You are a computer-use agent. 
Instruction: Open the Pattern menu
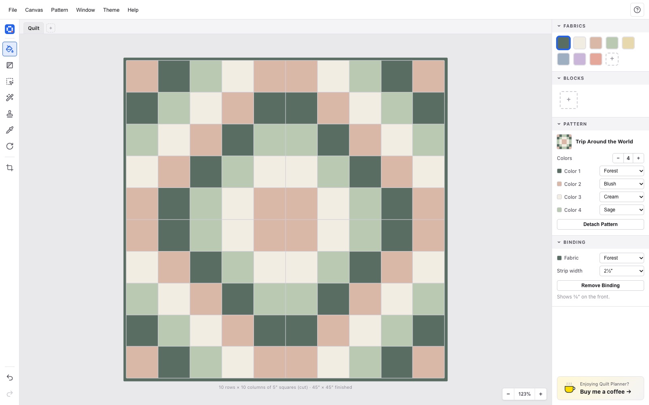click(60, 10)
